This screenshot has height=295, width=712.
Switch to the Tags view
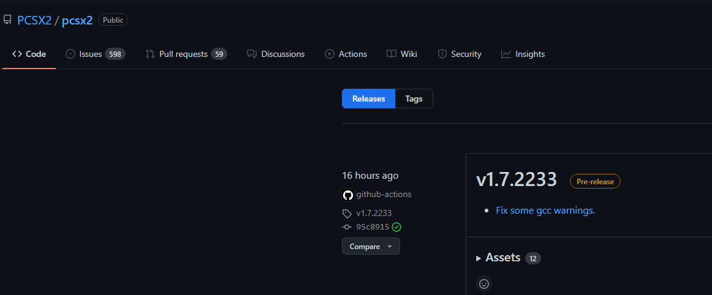(414, 99)
